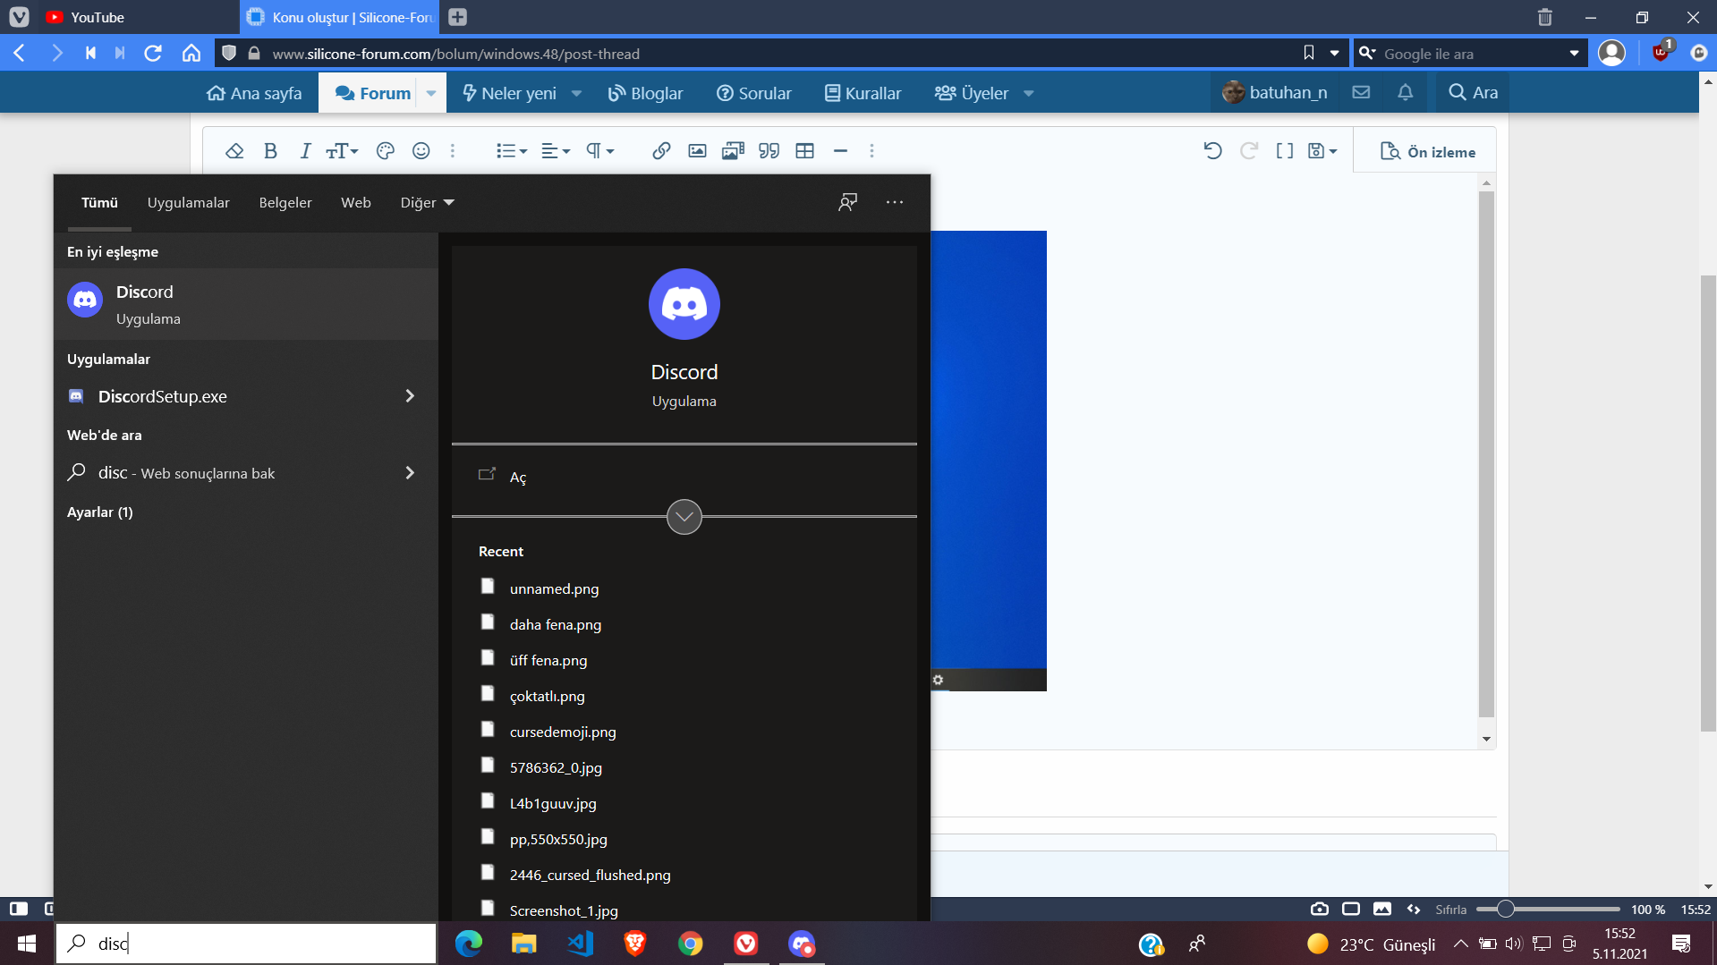The width and height of the screenshot is (1717, 965).
Task: Click the Ara search button in forum
Action: (x=1473, y=92)
